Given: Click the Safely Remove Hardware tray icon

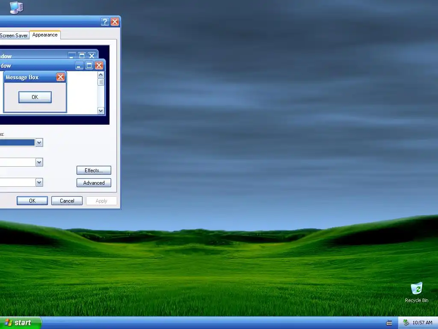Looking at the screenshot, I should click(406, 323).
